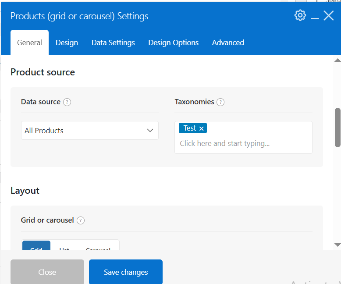
Task: Show help tooltip for Grid or carousel
Action: 81,220
